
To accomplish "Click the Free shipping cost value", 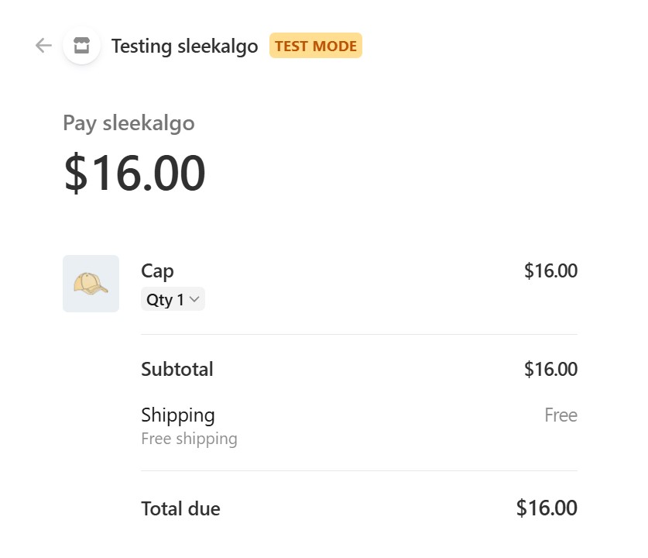I will click(x=561, y=415).
